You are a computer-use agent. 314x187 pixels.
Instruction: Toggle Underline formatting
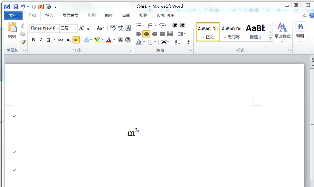point(49,40)
